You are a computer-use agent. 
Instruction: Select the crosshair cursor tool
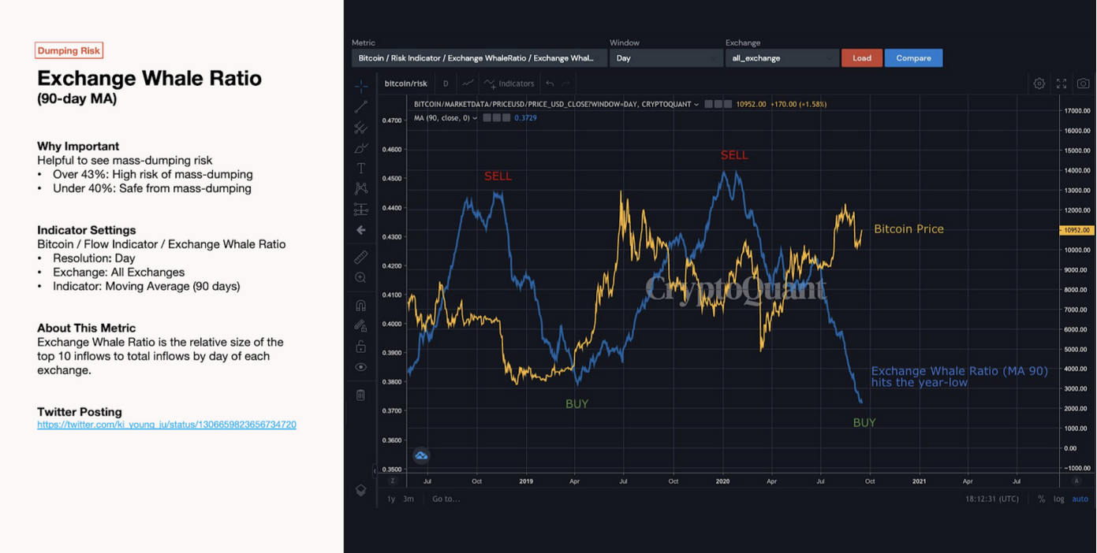pos(360,86)
